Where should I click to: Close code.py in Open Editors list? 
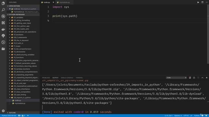(x=10, y=9)
